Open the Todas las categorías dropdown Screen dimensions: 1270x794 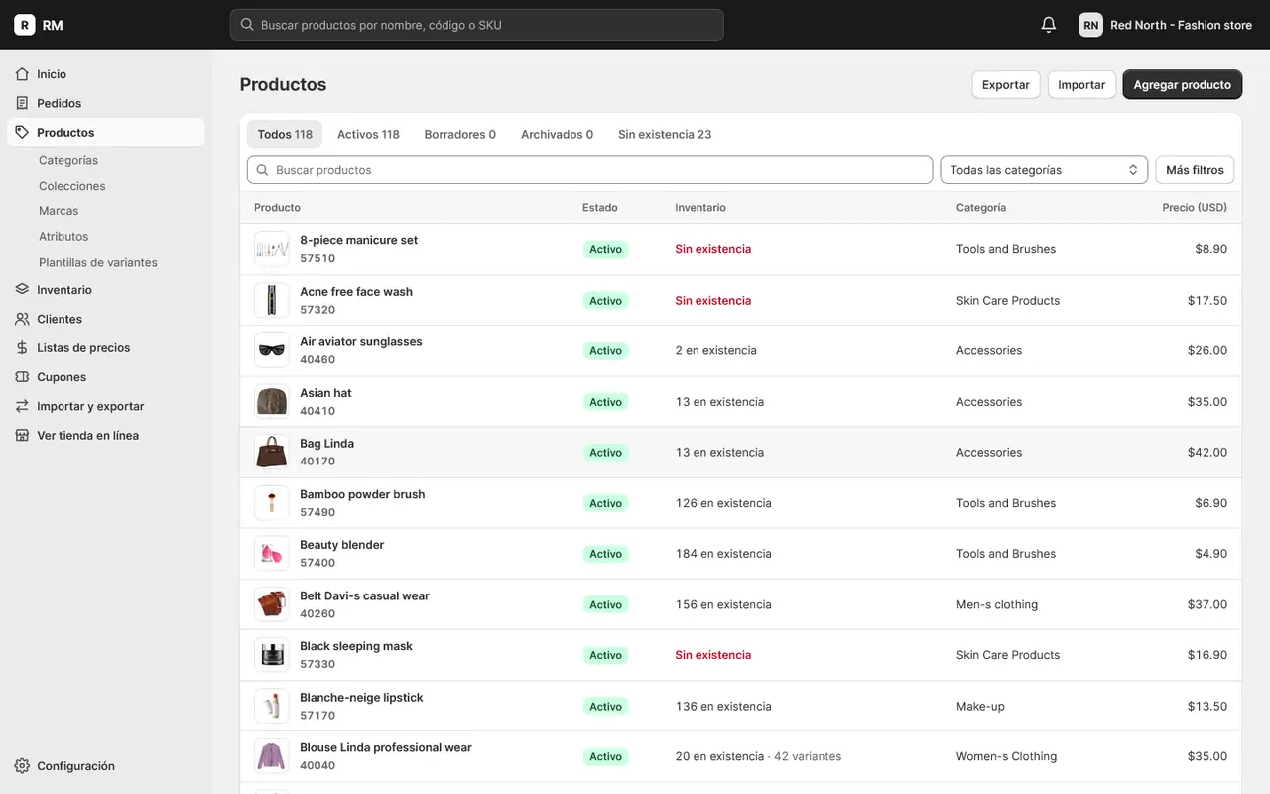(x=1044, y=170)
